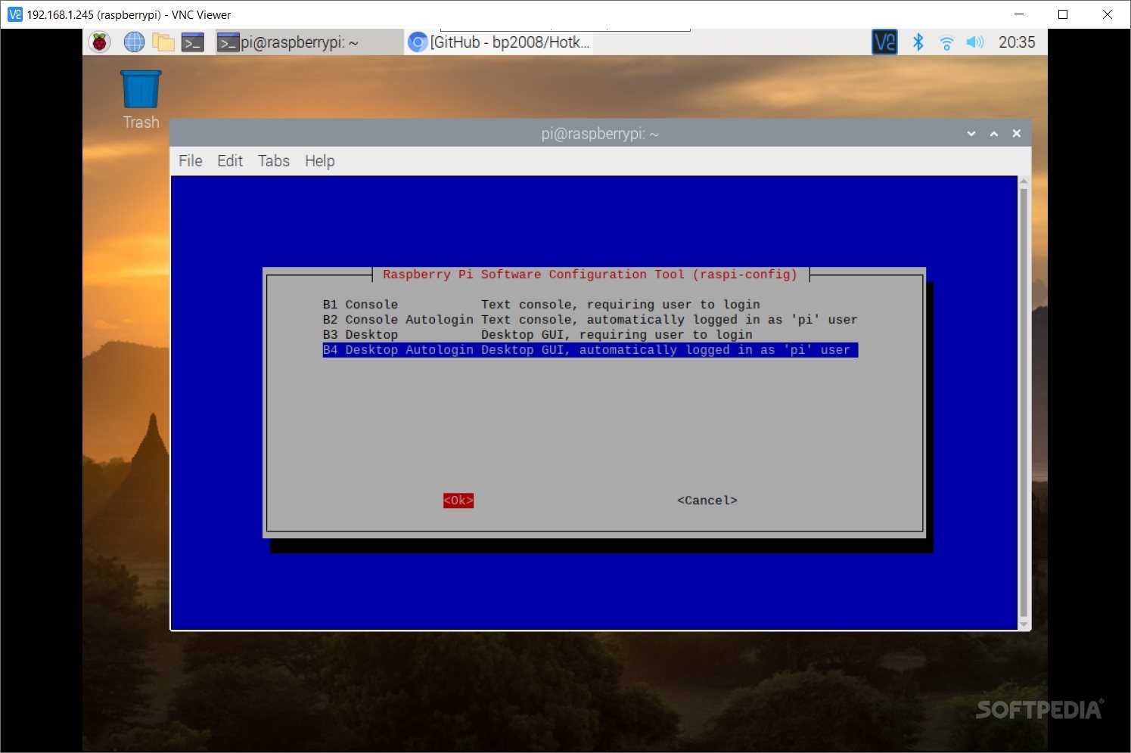Open the terminal Tabs menu
This screenshot has width=1131, height=753.
pyautogui.click(x=274, y=161)
